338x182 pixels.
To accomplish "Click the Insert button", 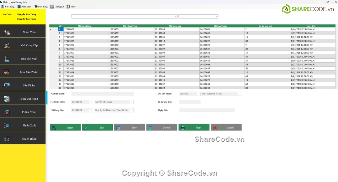I will [x=65, y=128].
